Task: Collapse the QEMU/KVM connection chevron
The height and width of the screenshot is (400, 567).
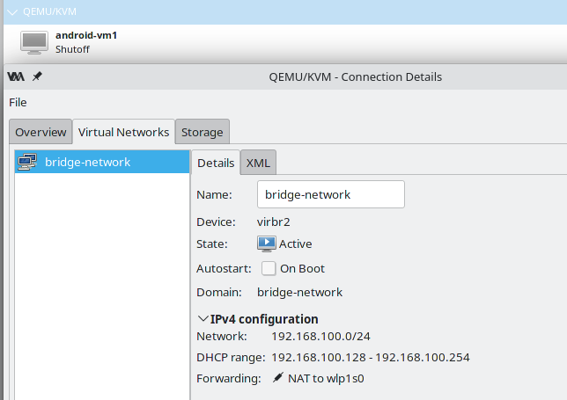Action: point(11,12)
